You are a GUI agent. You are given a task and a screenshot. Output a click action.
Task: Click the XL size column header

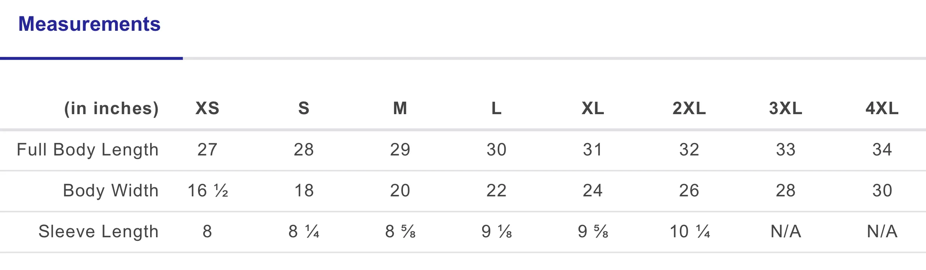point(592,108)
